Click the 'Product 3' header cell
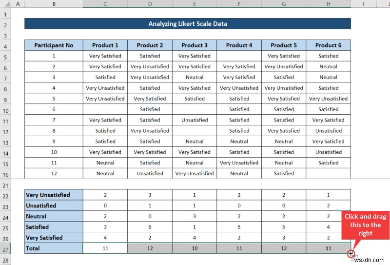This screenshot has height=265, width=390. pos(195,45)
